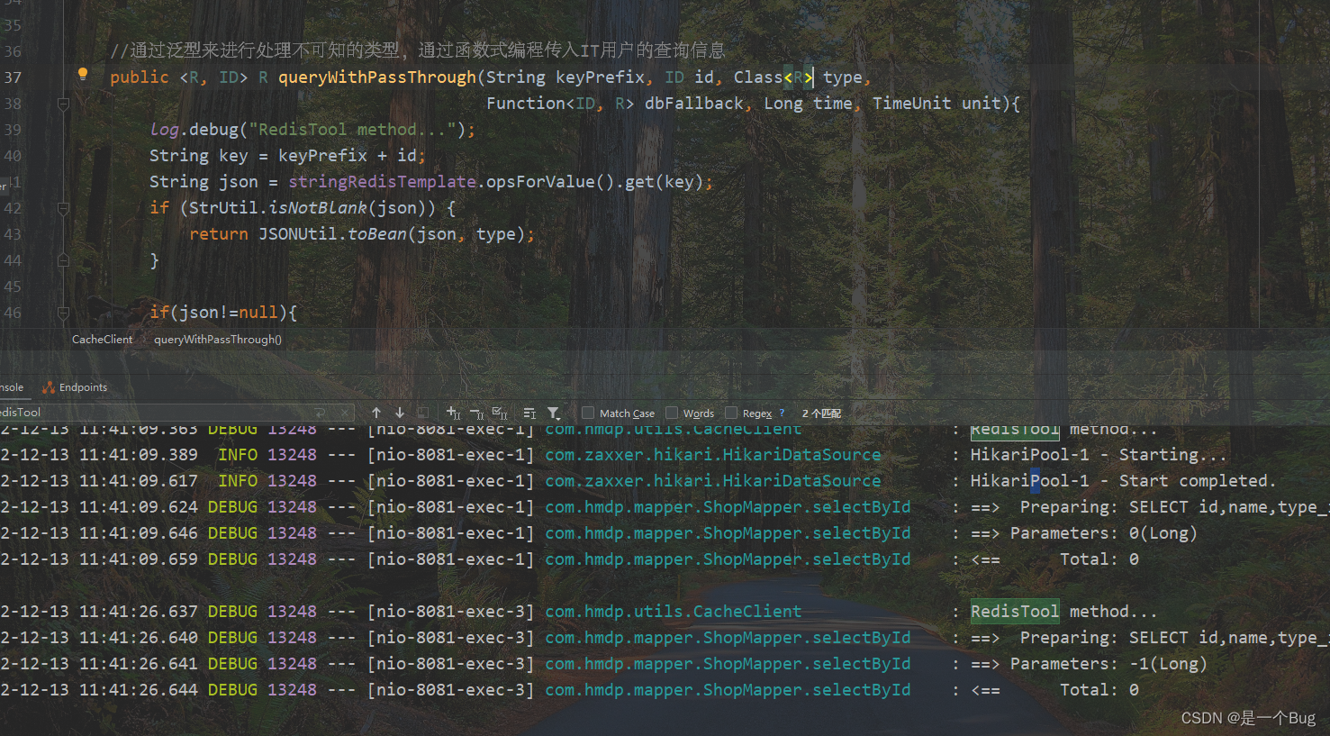Click the 11:41:26.637 timestamp in the log
This screenshot has height=736, width=1330.
[x=138, y=612]
